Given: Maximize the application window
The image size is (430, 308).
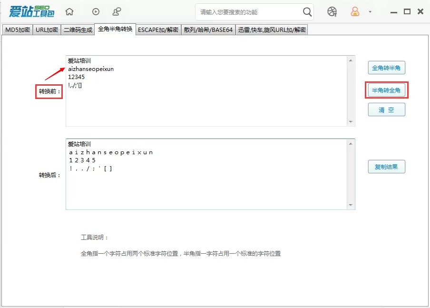Looking at the screenshot, I should pos(407,11).
